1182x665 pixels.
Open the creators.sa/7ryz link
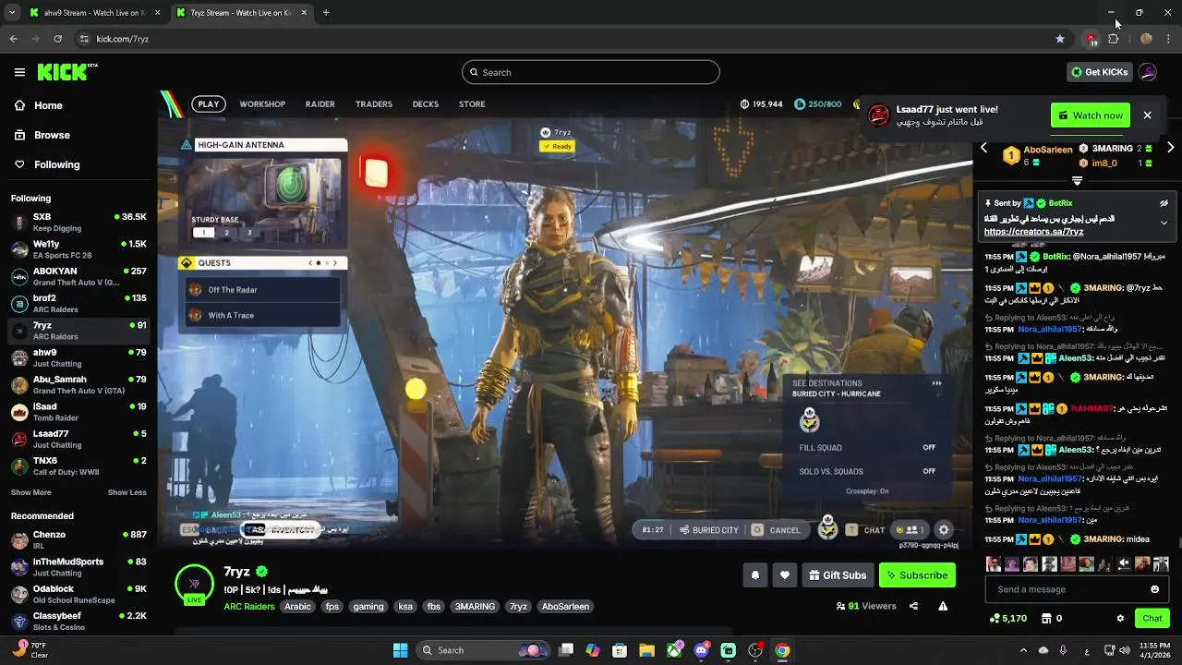(1033, 232)
